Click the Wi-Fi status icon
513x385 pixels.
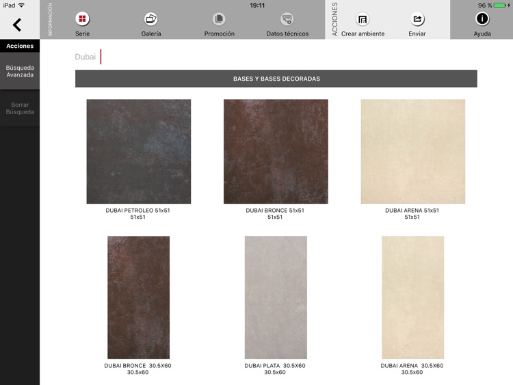(x=22, y=5)
